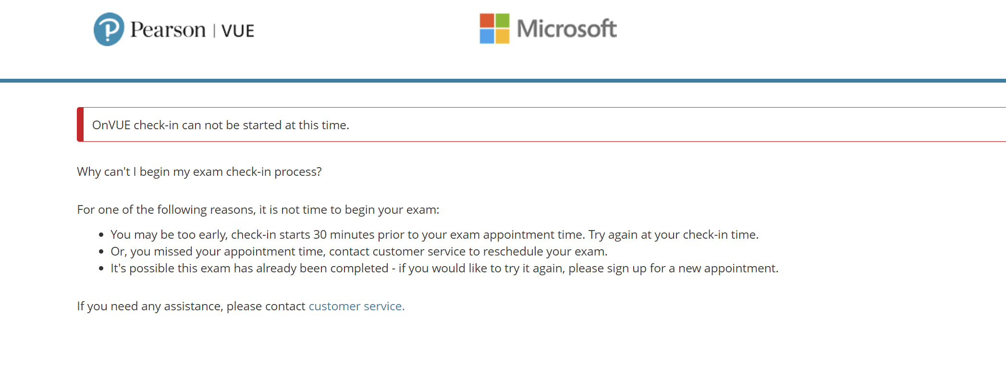
Task: Click the Microsoft wordmark text
Action: pyautogui.click(x=567, y=28)
